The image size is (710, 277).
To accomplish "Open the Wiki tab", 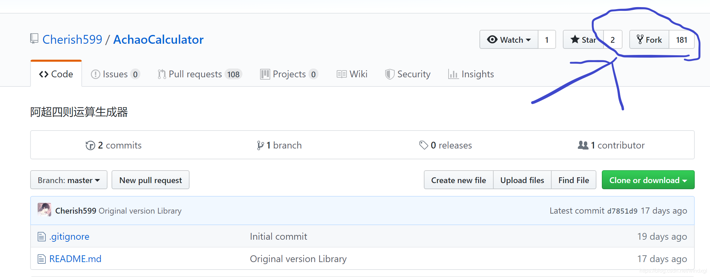I will (x=352, y=74).
